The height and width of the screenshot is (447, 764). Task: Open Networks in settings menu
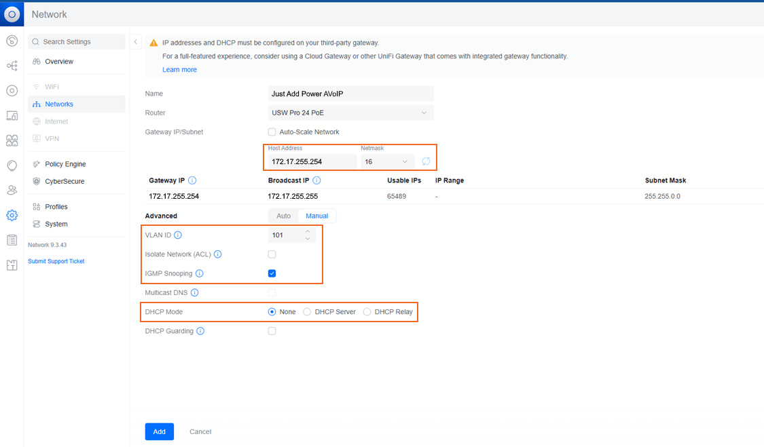coord(77,104)
